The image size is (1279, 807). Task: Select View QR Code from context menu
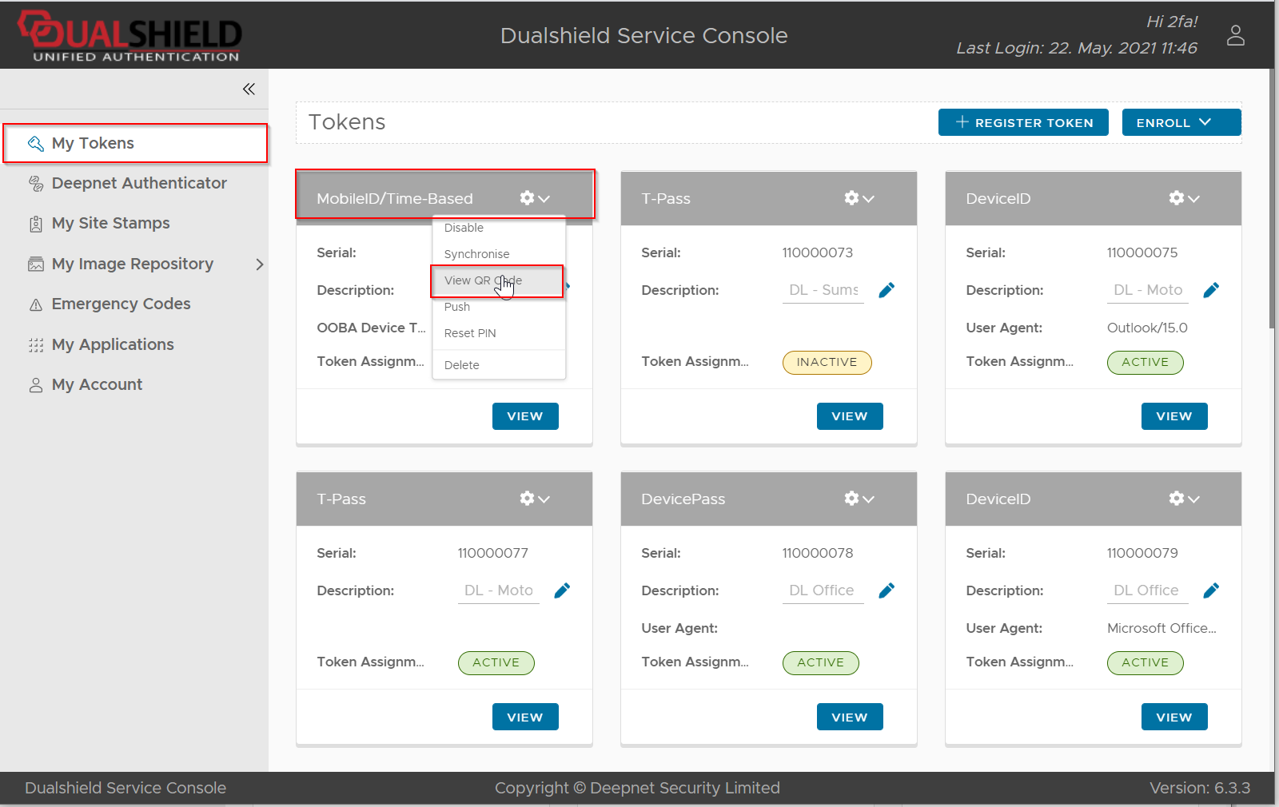coord(483,280)
